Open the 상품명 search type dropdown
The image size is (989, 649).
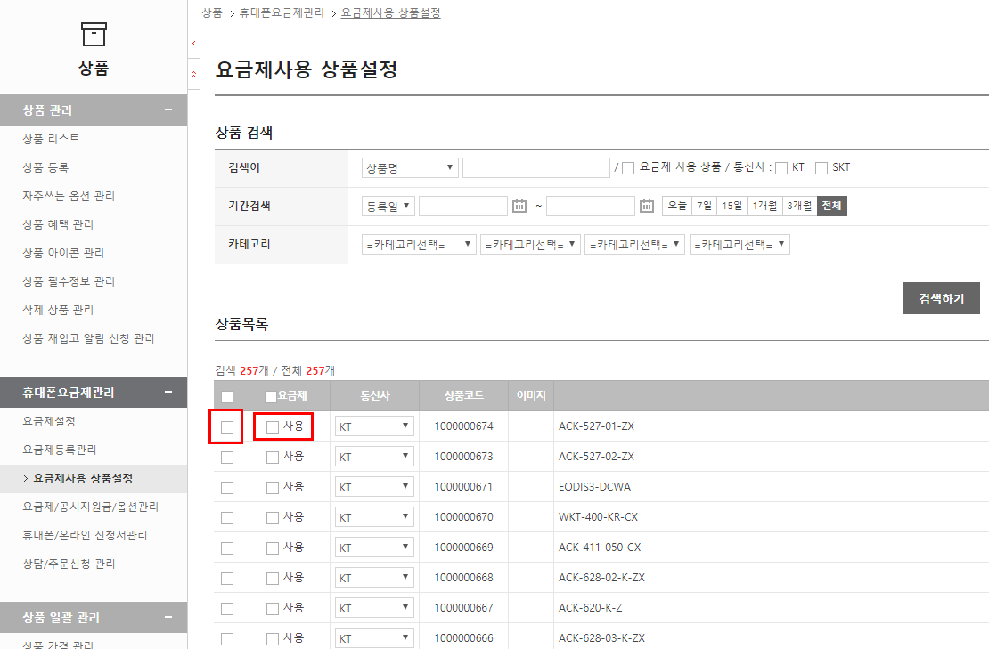tap(410, 168)
